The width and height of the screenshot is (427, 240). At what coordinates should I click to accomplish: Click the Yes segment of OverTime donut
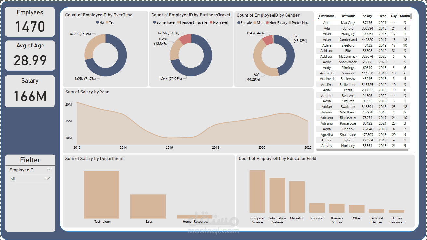(91, 46)
